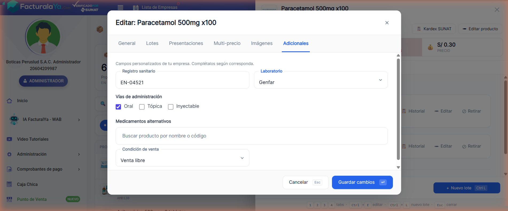Click the user avatar picture

click(43, 37)
